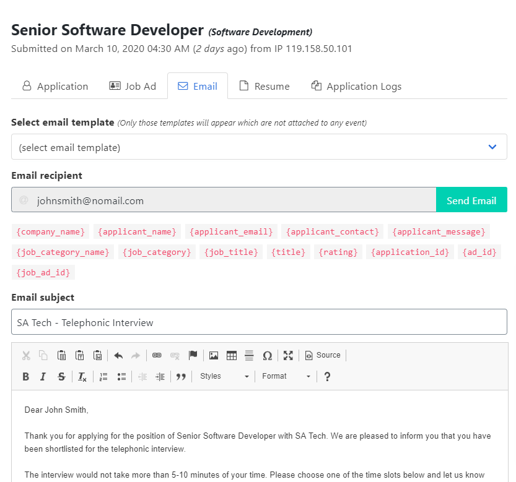The width and height of the screenshot is (516, 482).
Task: Open the Application Logs tab
Action: coord(356,87)
